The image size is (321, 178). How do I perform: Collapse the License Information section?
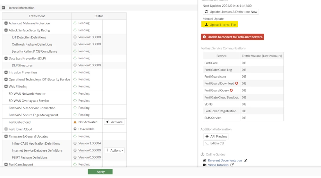coord(3,8)
